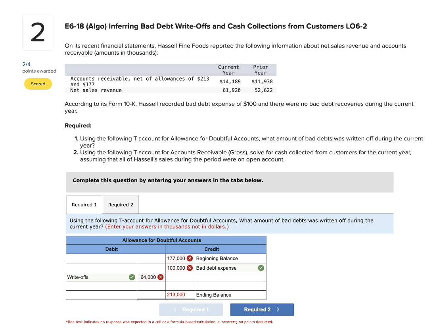
Task: Click the red X icon beside 100,000
Action: pos(189,268)
